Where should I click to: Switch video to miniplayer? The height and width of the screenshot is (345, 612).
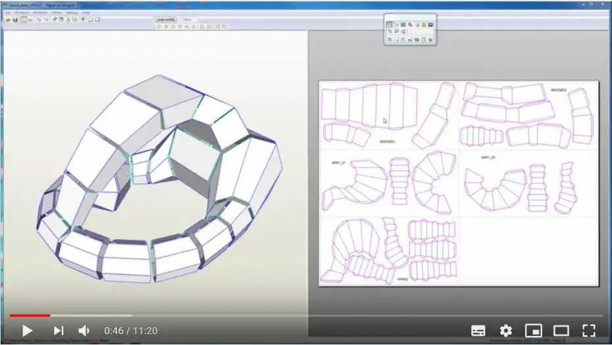coord(534,331)
